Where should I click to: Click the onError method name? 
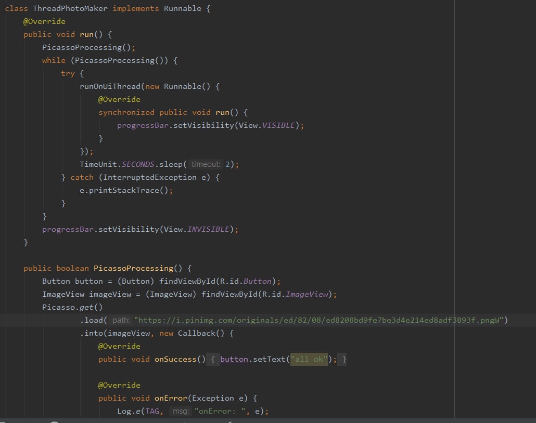(x=171, y=398)
